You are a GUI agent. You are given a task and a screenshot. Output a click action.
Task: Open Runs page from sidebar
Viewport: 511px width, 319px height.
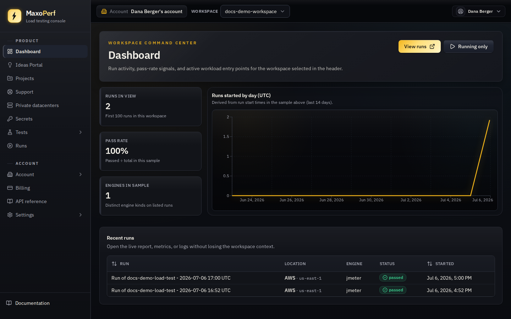point(45,146)
